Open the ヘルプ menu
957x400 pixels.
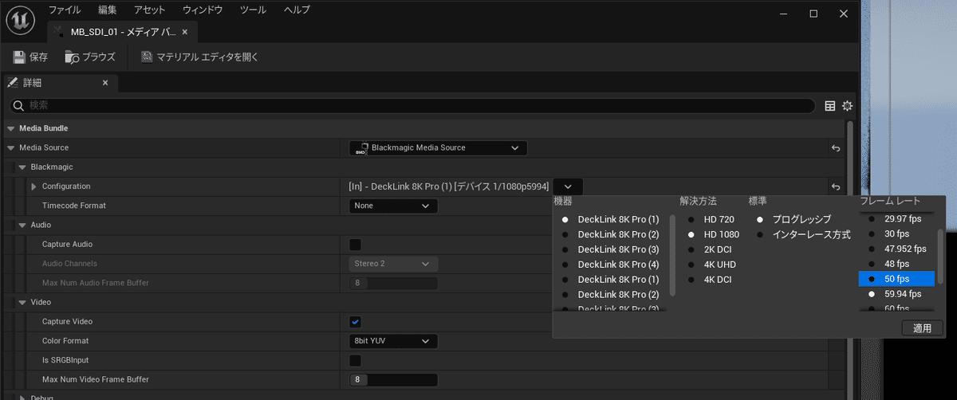[297, 10]
